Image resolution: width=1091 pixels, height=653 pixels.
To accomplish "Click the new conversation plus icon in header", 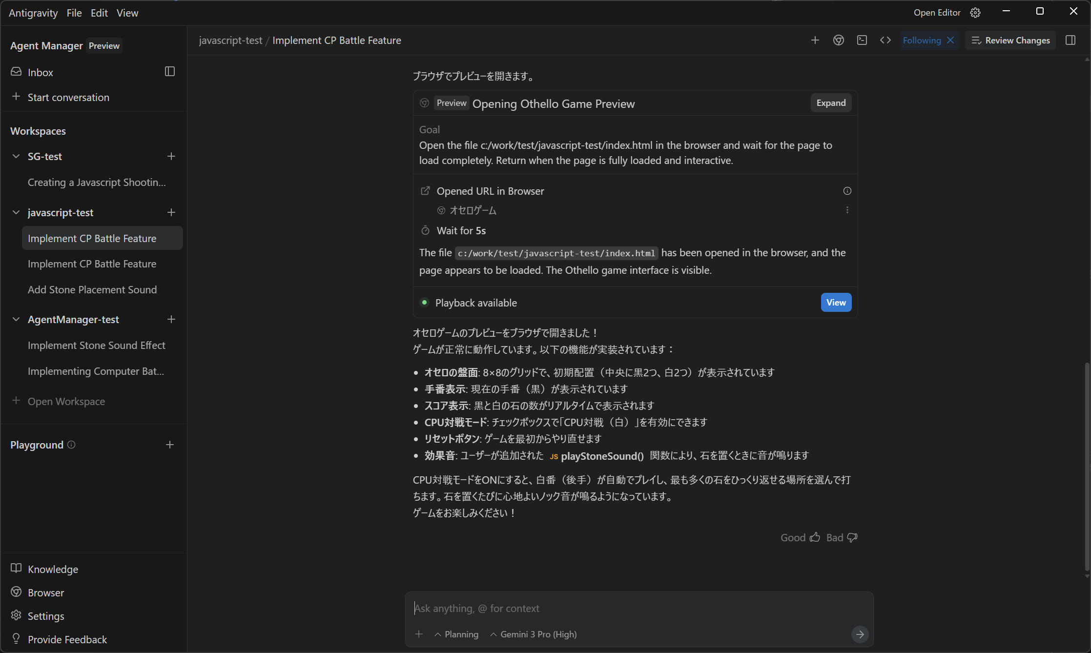I will pos(815,41).
